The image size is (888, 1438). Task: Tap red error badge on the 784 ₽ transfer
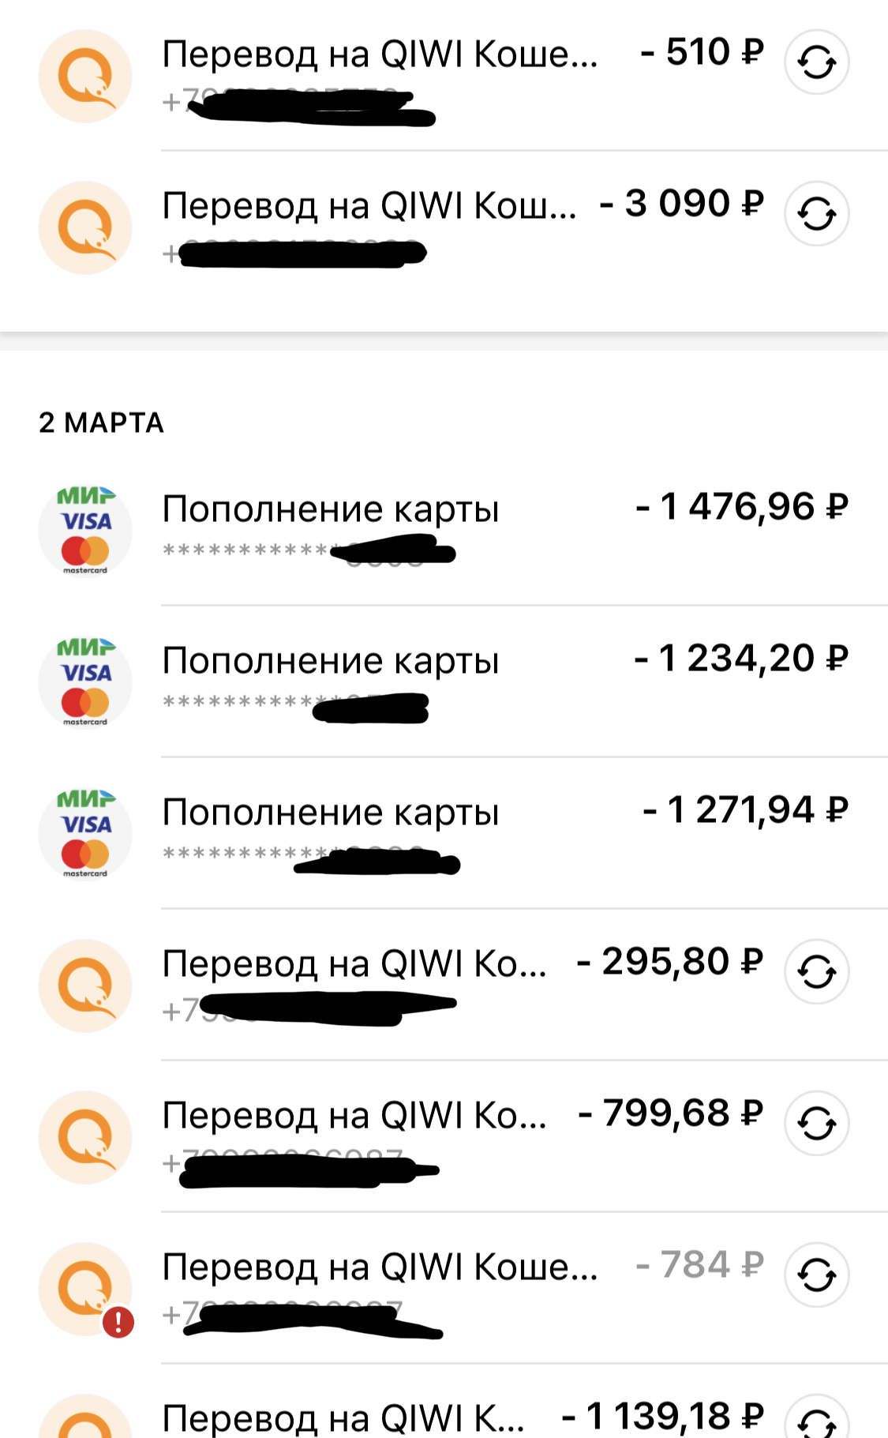(118, 1321)
